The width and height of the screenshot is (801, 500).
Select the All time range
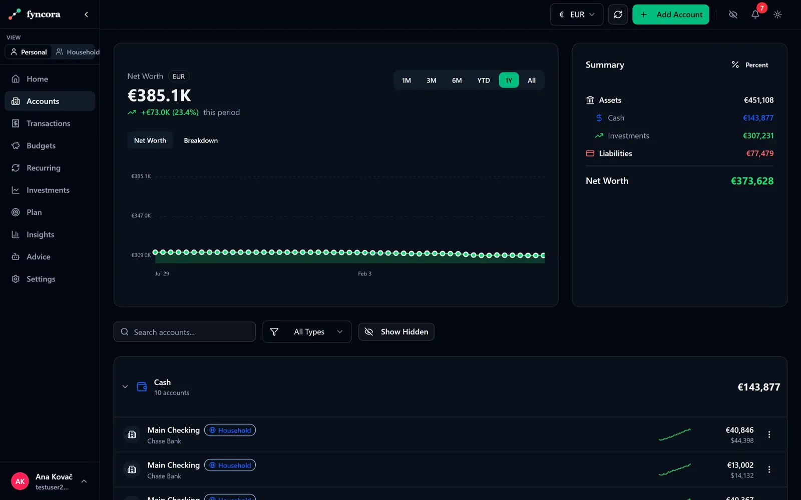(532, 80)
